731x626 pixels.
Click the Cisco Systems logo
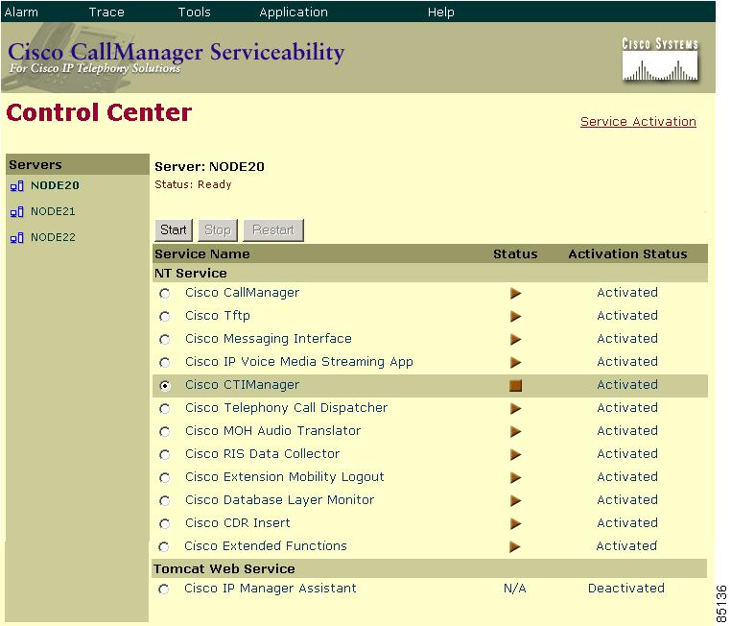660,60
